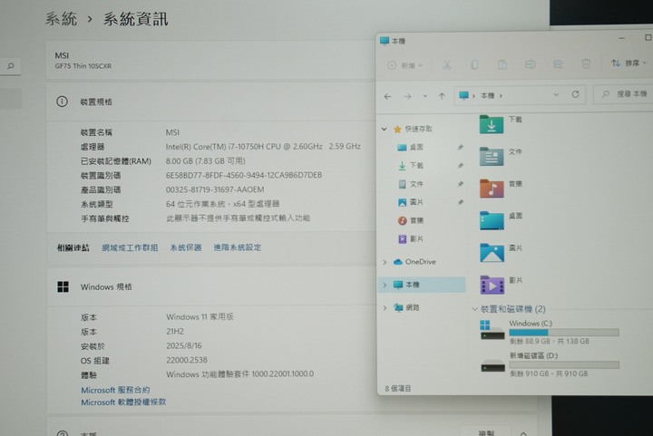
Task: Open the recent locations dropdown next to forward arrow
Action: 424,96
